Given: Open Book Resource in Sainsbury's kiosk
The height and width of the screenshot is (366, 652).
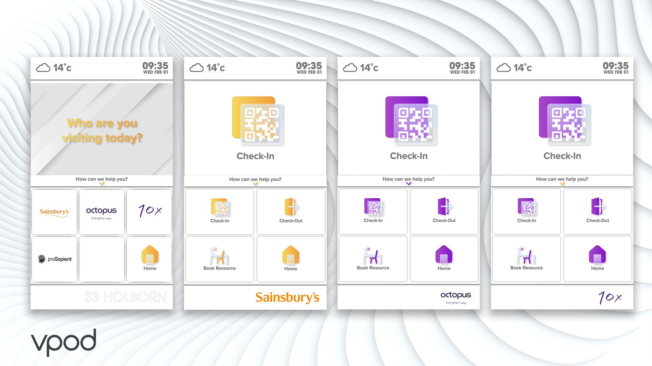Looking at the screenshot, I should pyautogui.click(x=220, y=259).
